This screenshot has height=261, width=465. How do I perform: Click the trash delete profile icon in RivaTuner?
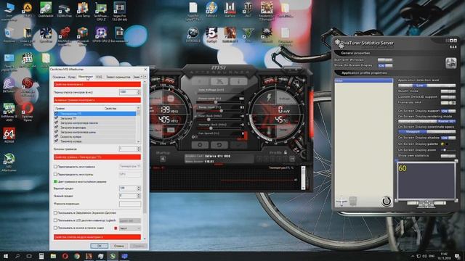coord(352,202)
